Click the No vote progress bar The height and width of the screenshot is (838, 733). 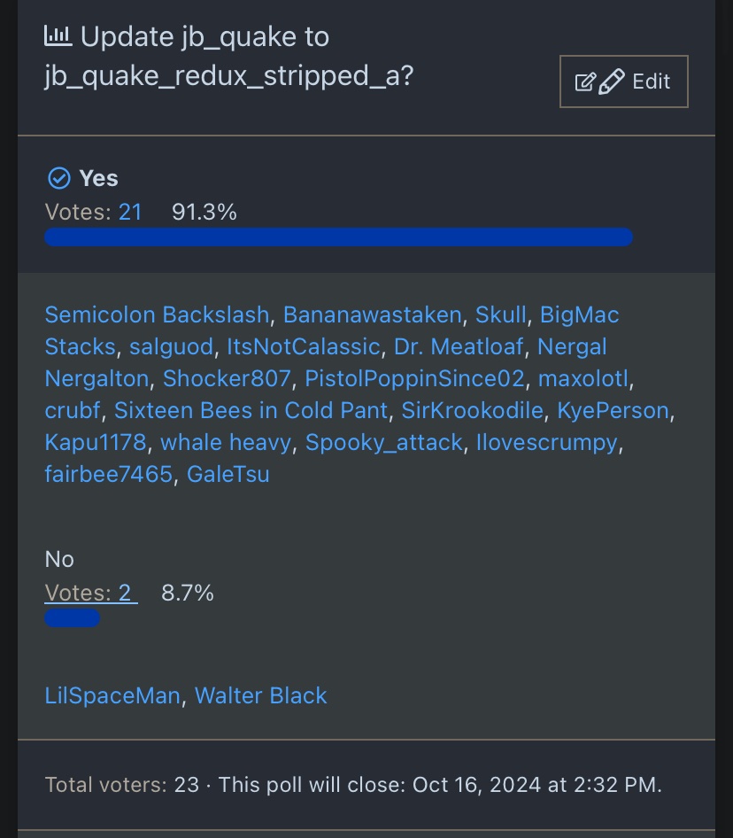point(72,618)
